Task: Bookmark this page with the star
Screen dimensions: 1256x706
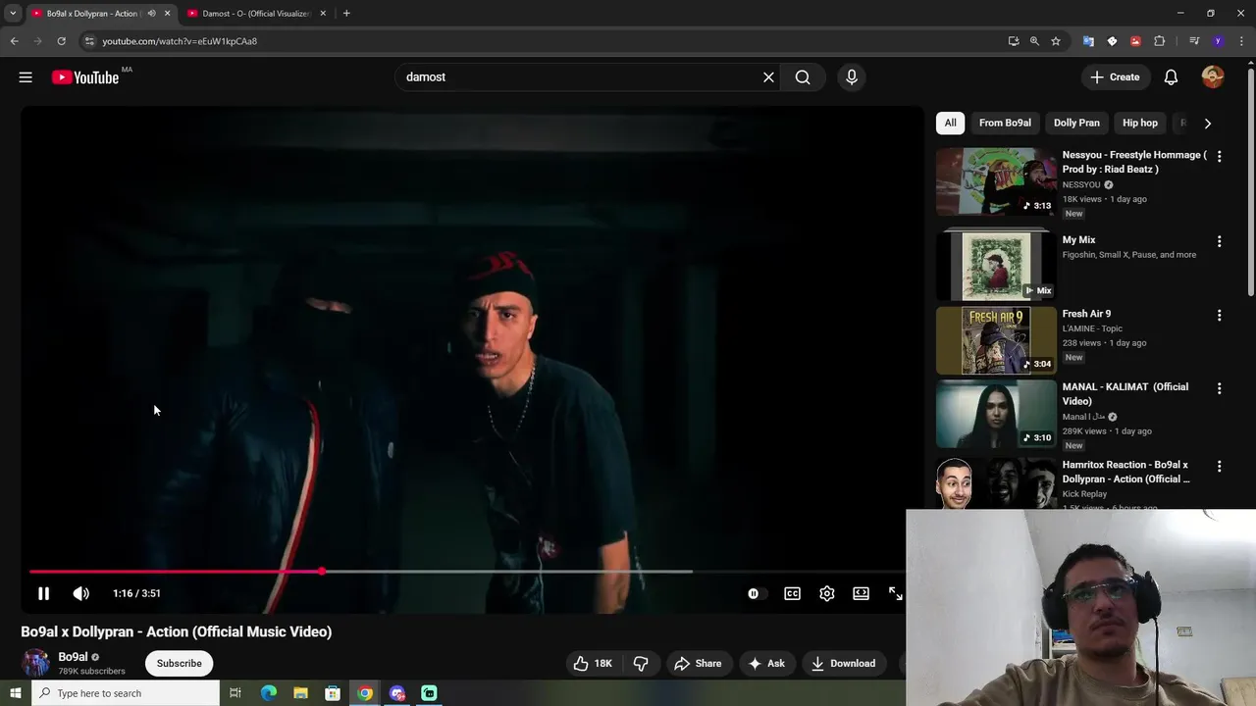Action: [1056, 41]
